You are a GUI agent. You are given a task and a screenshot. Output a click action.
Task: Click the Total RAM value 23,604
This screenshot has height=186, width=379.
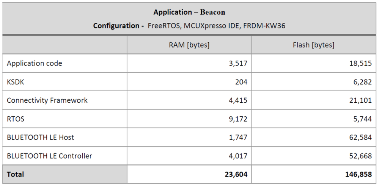pyautogui.click(x=236, y=174)
